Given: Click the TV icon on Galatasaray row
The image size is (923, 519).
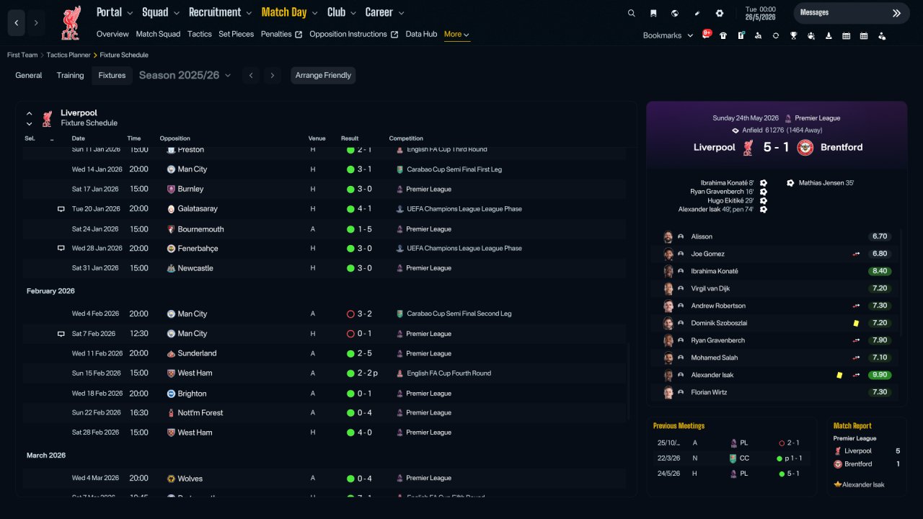Looking at the screenshot, I should click(61, 209).
